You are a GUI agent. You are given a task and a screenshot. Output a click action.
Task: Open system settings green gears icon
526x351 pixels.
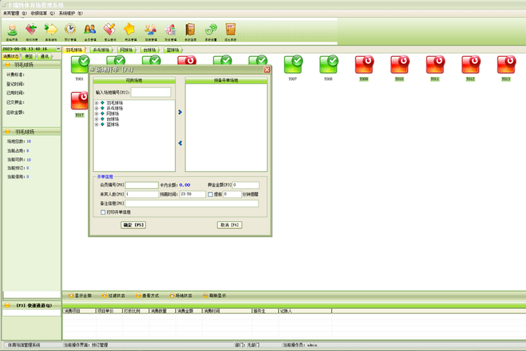point(211,30)
